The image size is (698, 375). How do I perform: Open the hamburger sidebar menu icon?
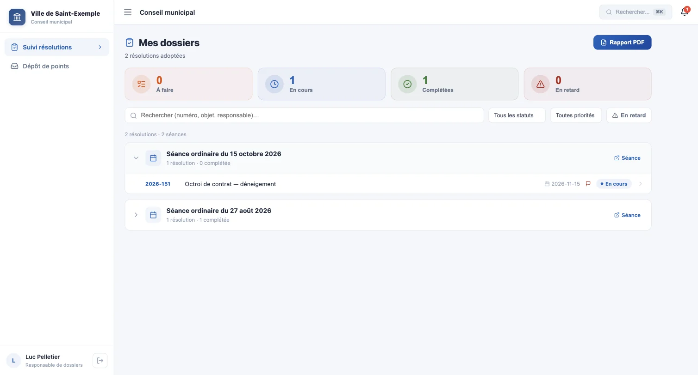click(128, 12)
